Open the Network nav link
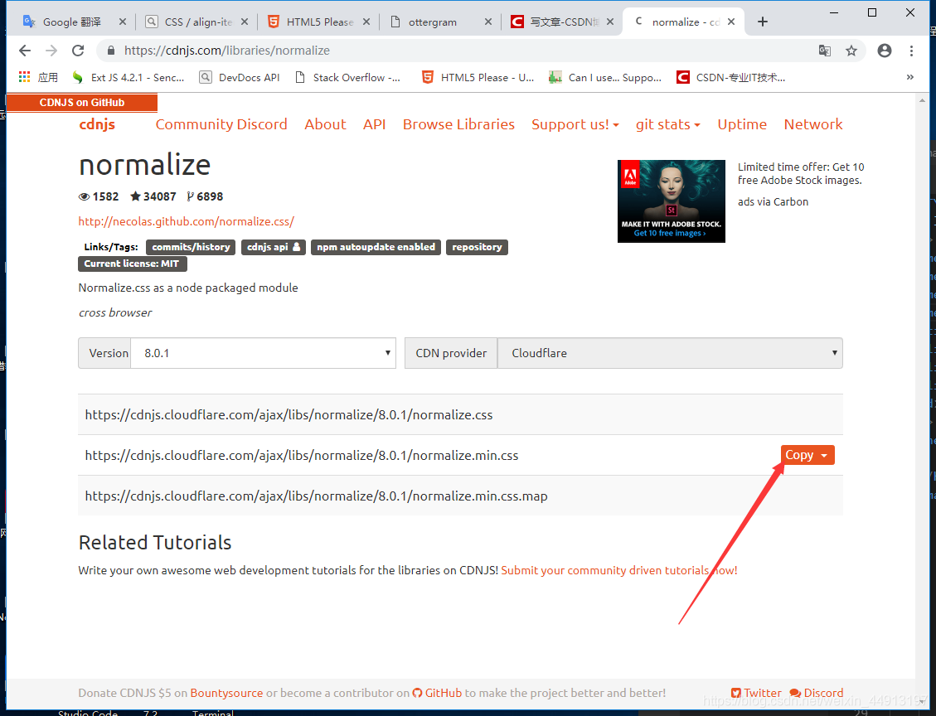This screenshot has height=716, width=936. pos(813,124)
